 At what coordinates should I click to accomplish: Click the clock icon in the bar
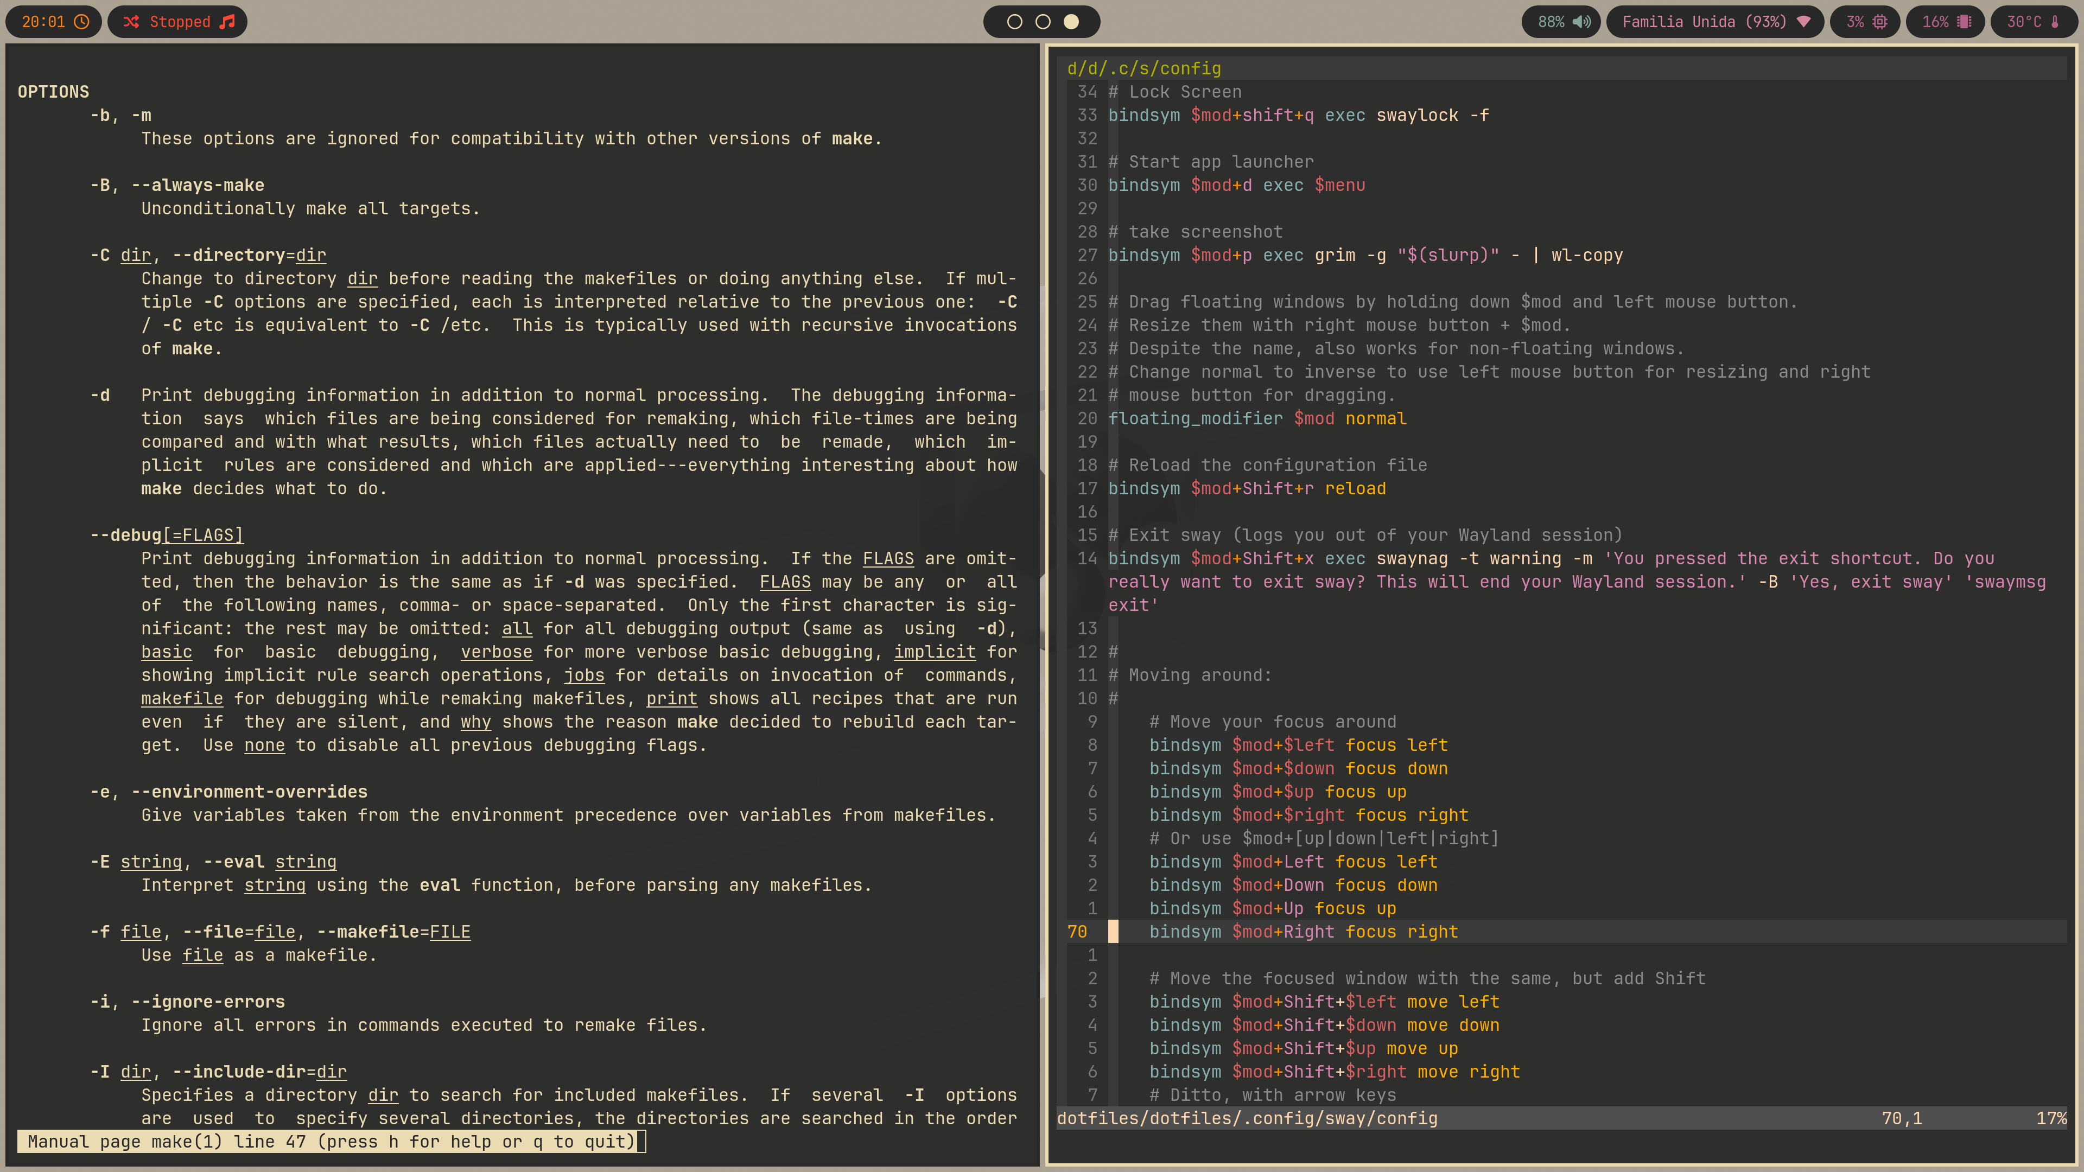point(82,22)
